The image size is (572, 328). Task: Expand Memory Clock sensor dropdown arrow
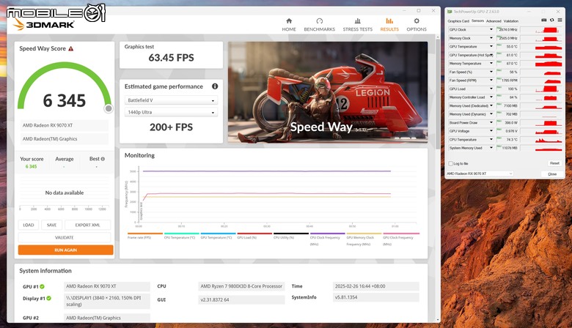tap(491, 38)
